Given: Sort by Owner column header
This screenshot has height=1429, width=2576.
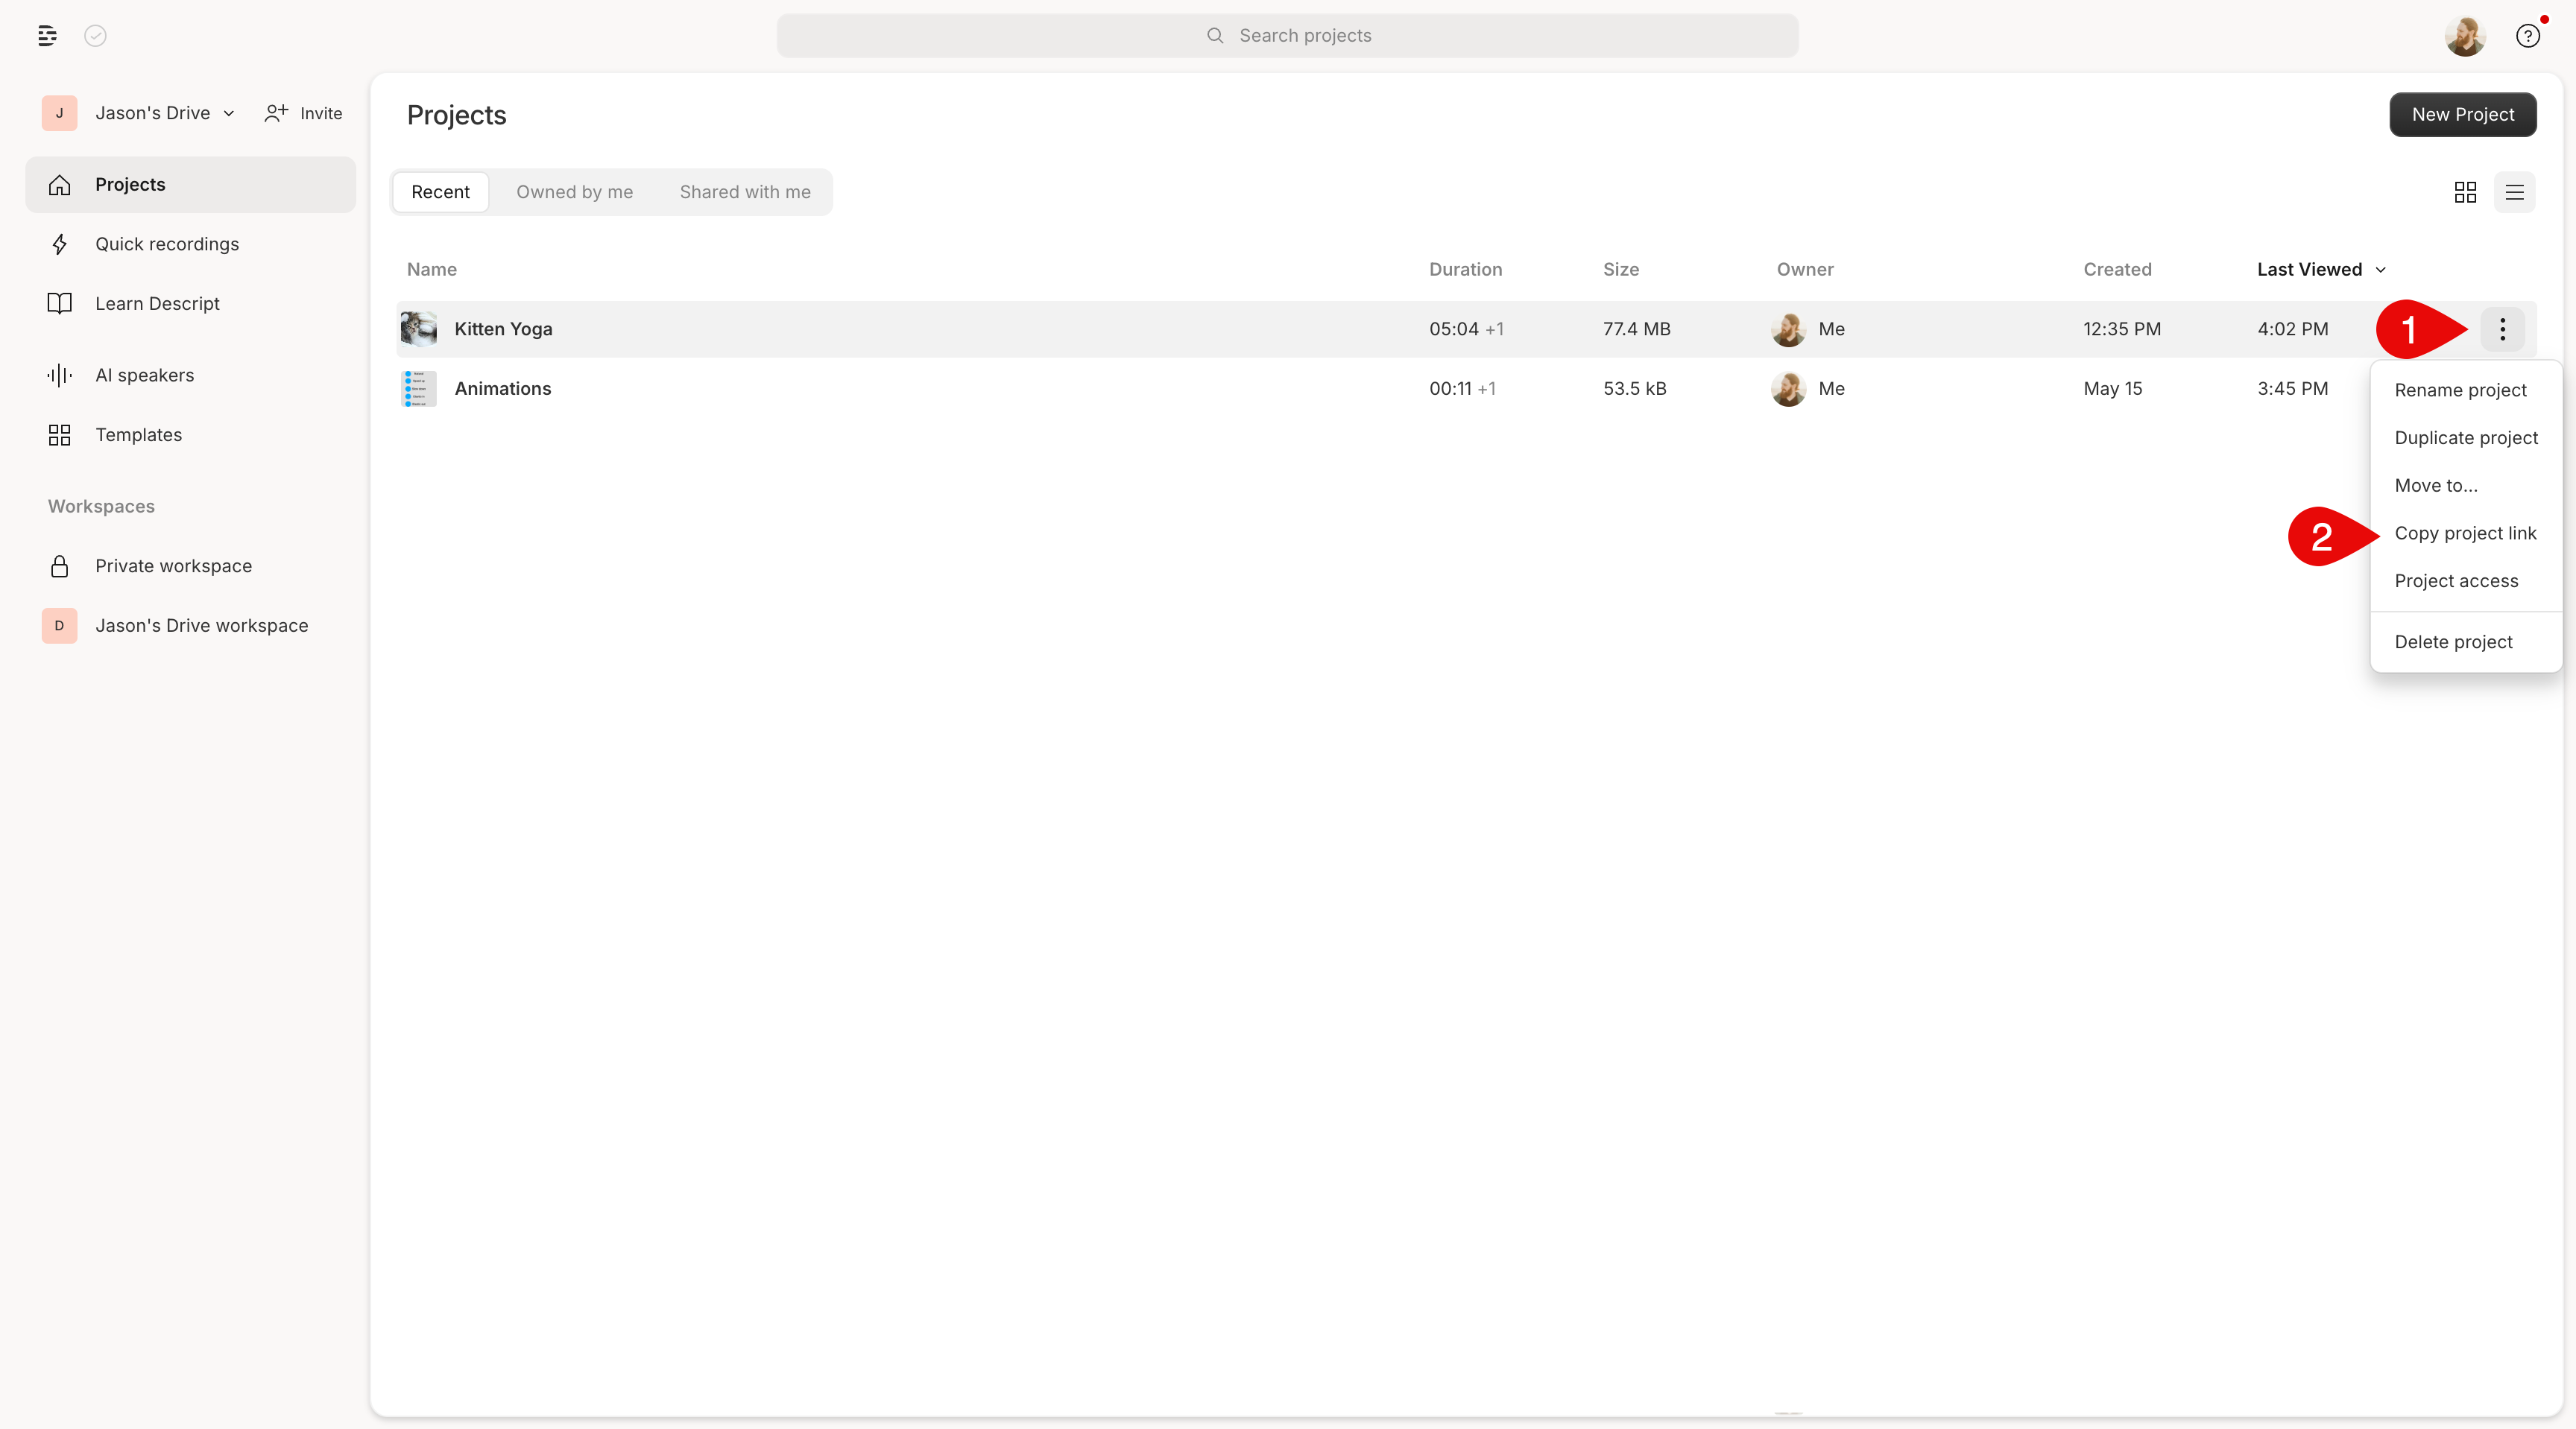Looking at the screenshot, I should coord(1805,270).
